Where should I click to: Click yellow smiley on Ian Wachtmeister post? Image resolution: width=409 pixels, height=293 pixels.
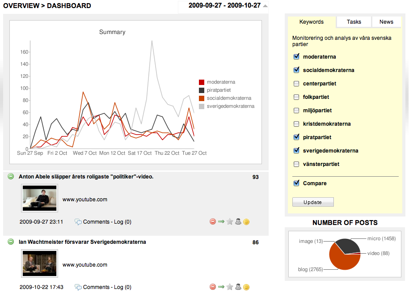[x=246, y=287]
